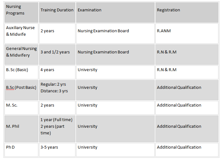Click the Distance: 3 yrs text
221x160 pixels.
click(x=54, y=91)
